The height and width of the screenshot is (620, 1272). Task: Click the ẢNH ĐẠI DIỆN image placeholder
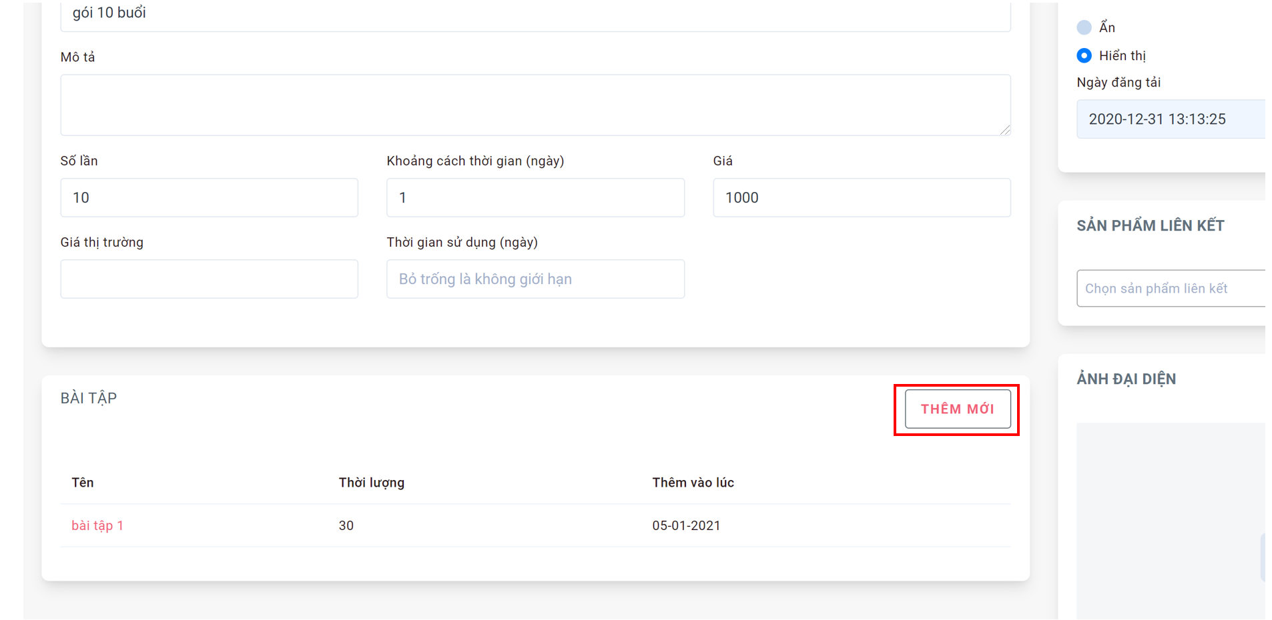pos(1171,521)
